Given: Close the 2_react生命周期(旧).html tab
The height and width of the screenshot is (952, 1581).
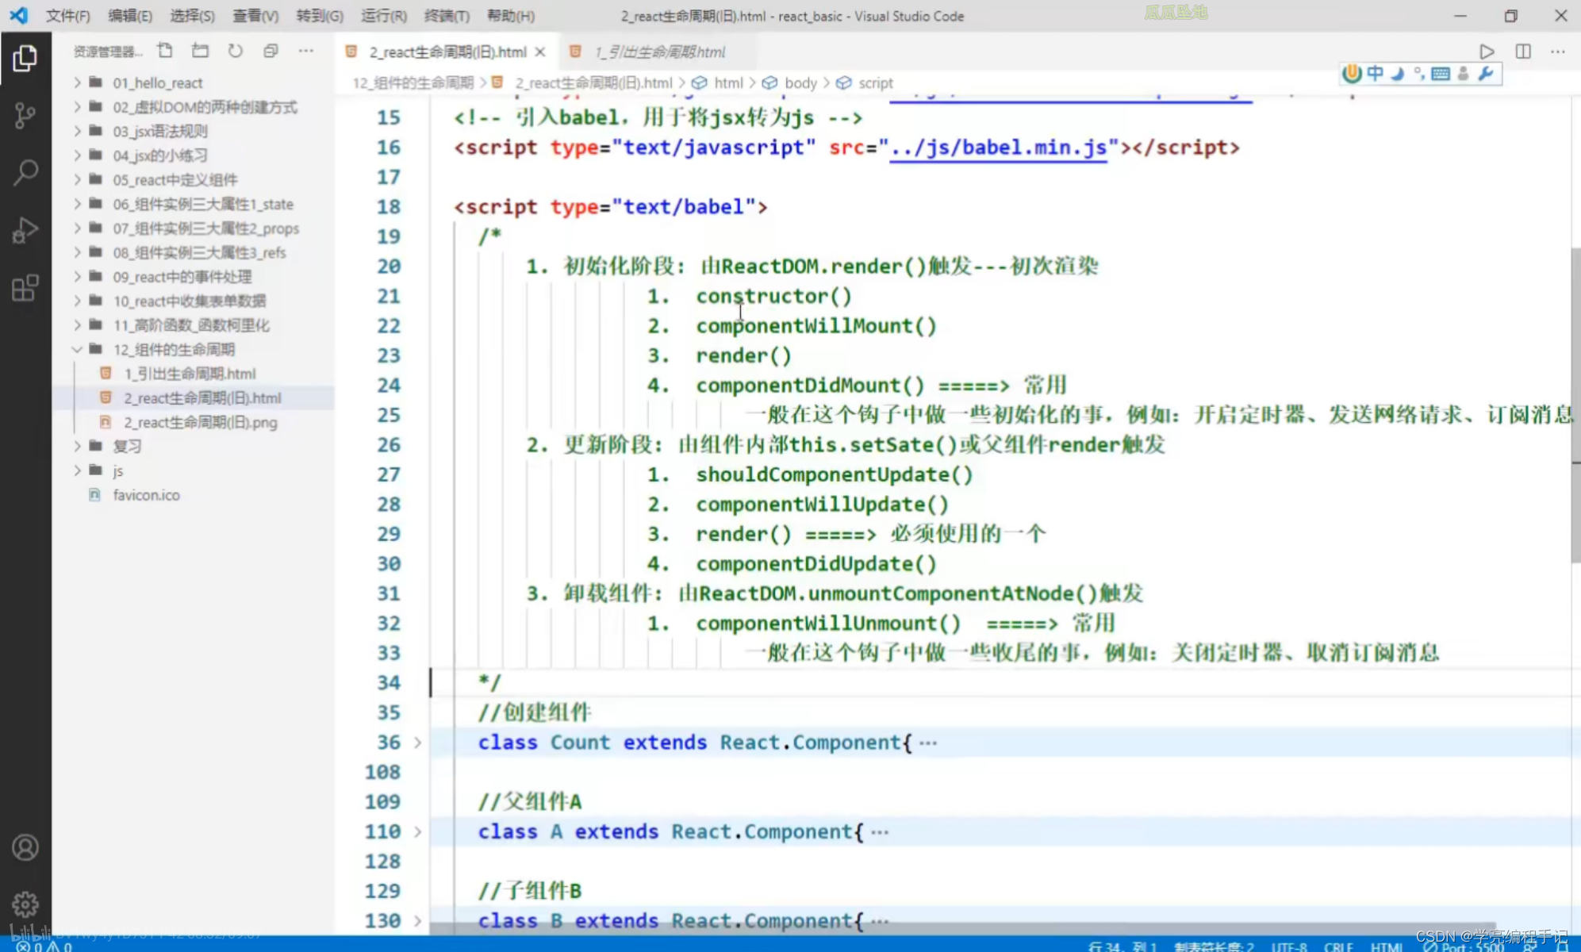Looking at the screenshot, I should [540, 52].
